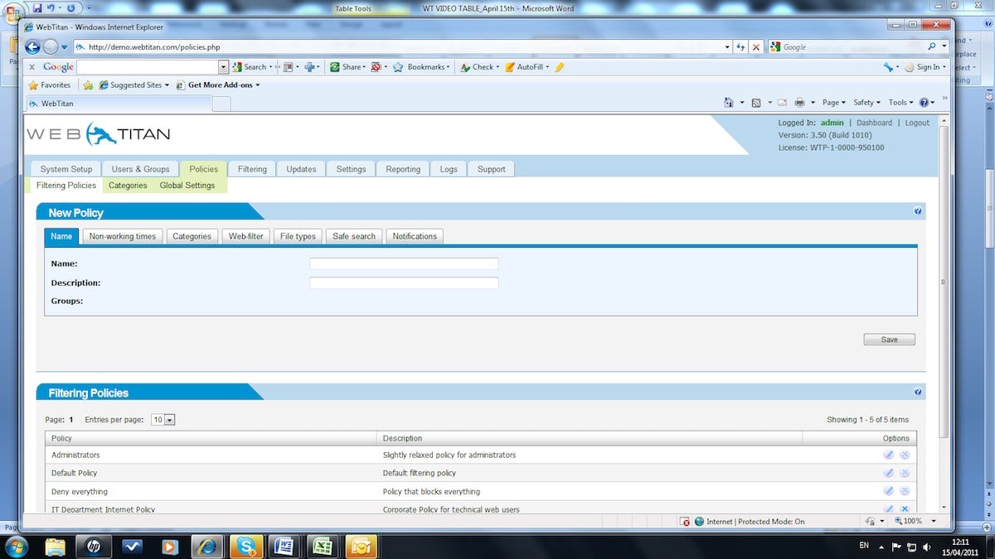Click the Read Mail envelope icon

(781, 103)
